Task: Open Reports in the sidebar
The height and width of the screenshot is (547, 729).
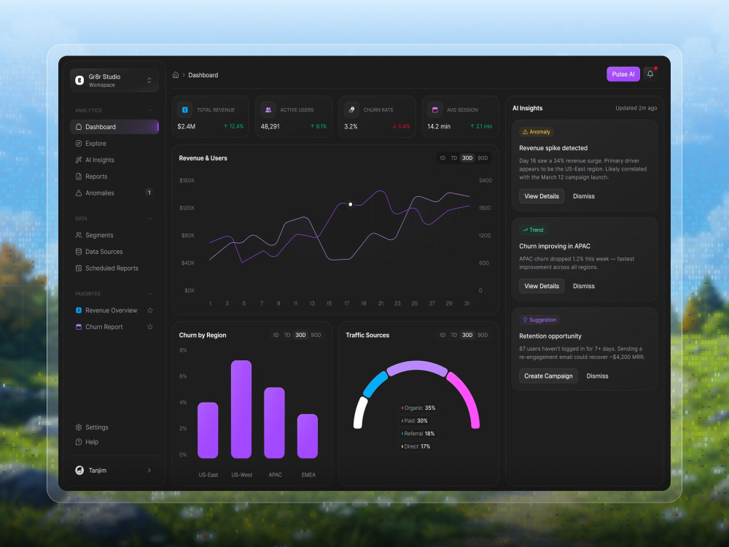Action: tap(114, 176)
